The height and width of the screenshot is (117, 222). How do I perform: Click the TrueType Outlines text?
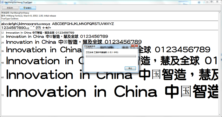10,19
